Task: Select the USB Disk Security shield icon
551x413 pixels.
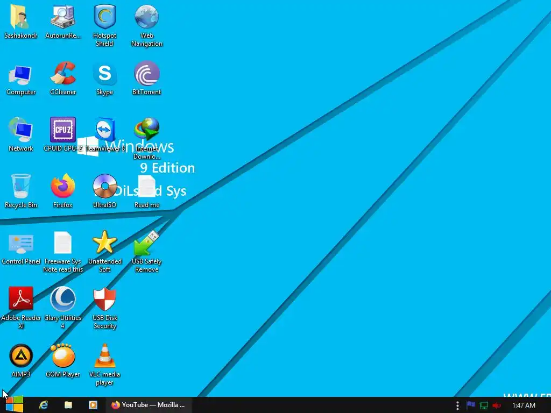Action: tap(105, 299)
